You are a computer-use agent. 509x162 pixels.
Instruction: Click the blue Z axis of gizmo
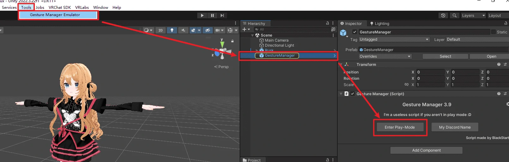pos(217,54)
